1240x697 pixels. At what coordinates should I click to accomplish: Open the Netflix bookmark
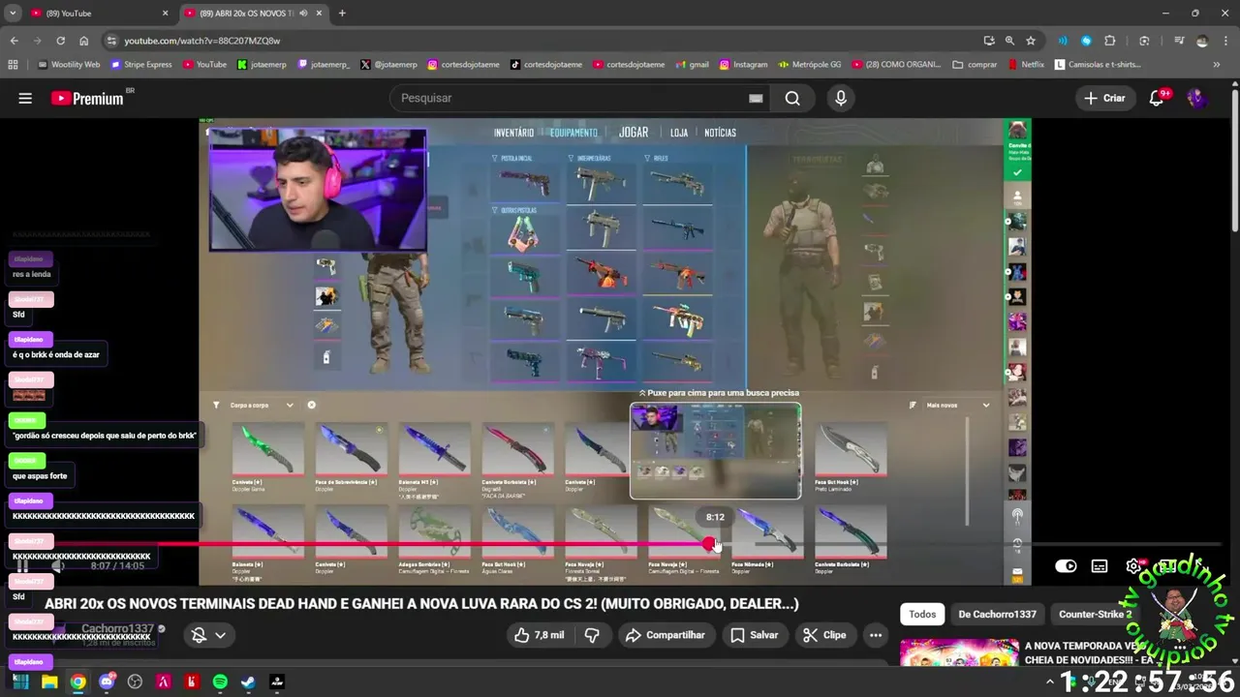1026,65
